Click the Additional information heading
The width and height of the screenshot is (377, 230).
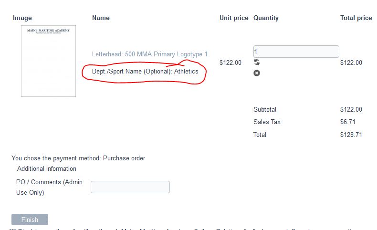pyautogui.click(x=47, y=169)
